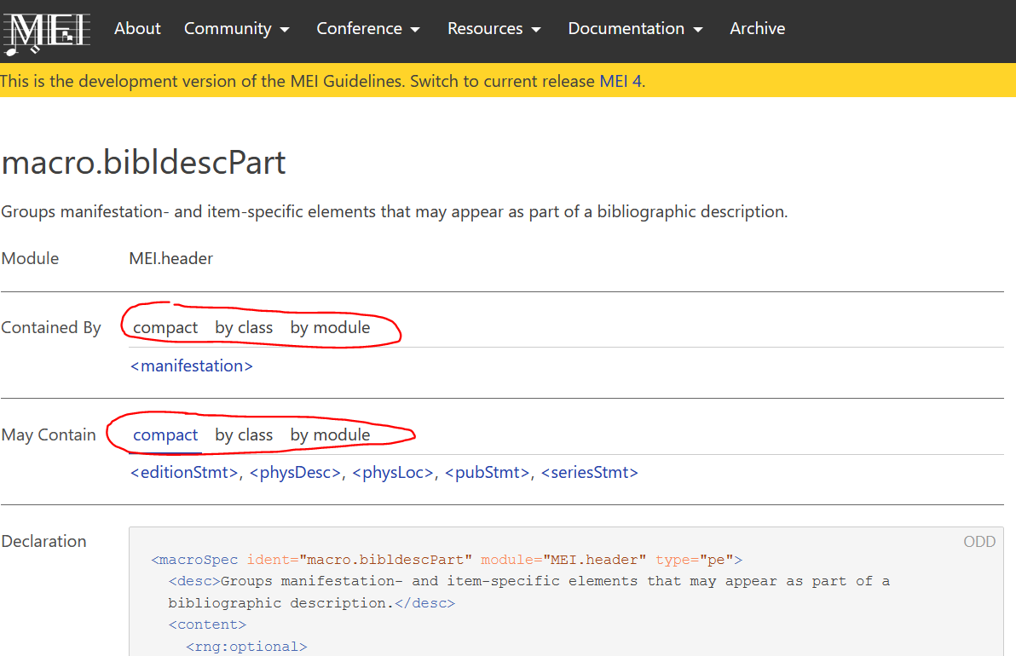Open the physLoc element link
Screen dimensions: 1016x656
point(392,472)
